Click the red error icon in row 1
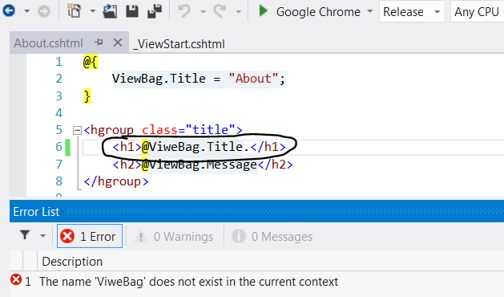 tap(16, 280)
